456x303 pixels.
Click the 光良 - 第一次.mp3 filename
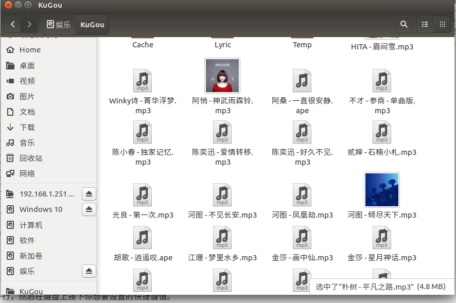click(143, 215)
